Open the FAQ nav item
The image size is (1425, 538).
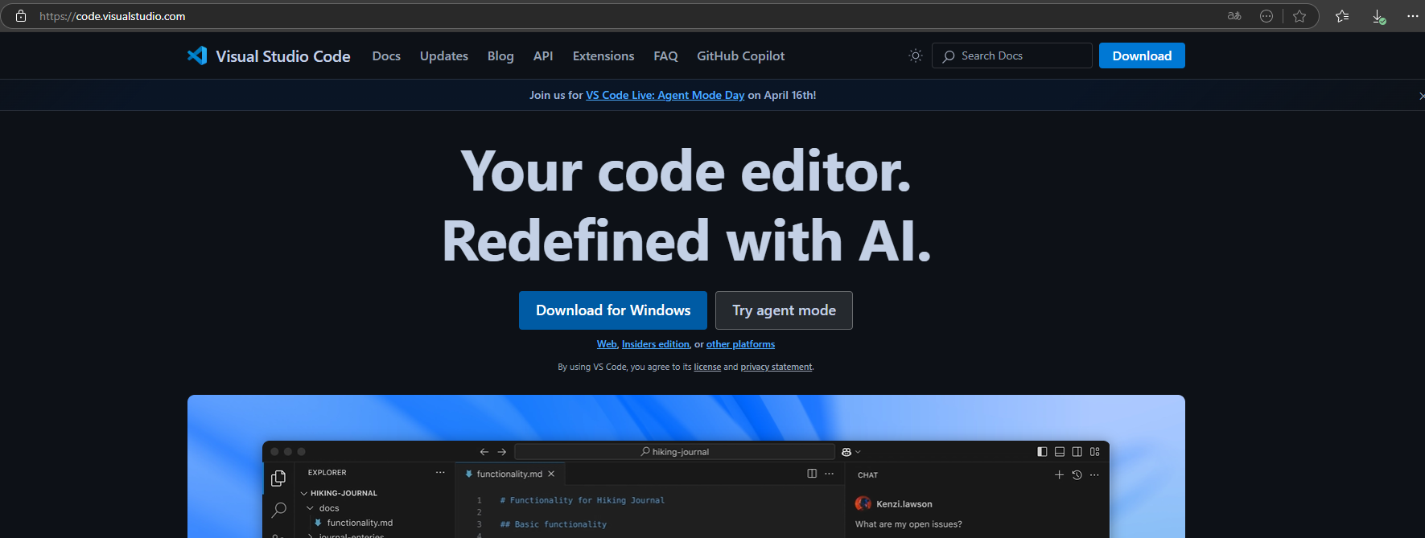coord(665,56)
